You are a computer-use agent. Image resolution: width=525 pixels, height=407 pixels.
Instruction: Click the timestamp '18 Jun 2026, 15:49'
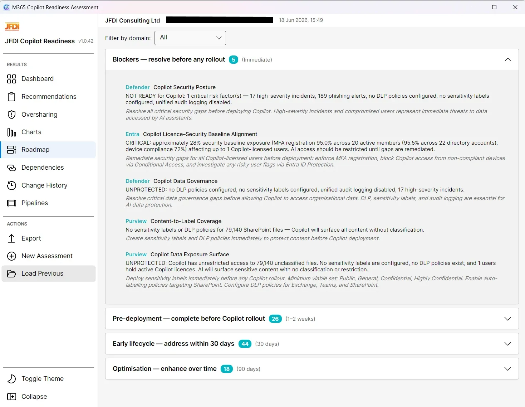click(x=301, y=20)
